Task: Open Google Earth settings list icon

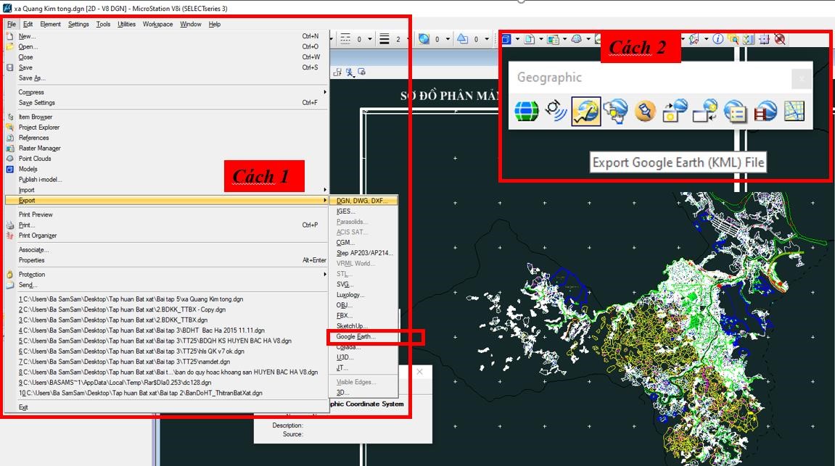Action: coord(735,111)
